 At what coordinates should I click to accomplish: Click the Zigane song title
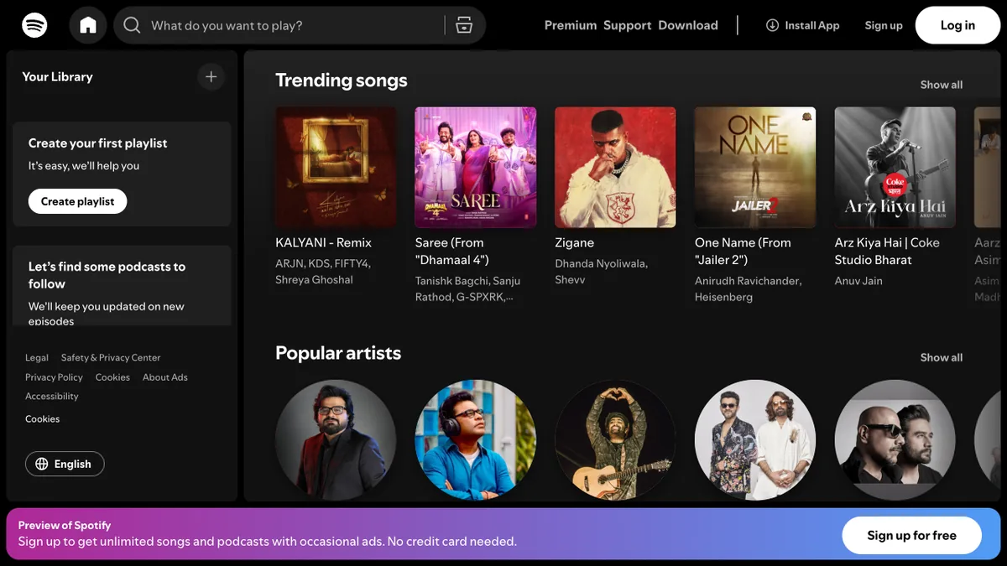[574, 242]
